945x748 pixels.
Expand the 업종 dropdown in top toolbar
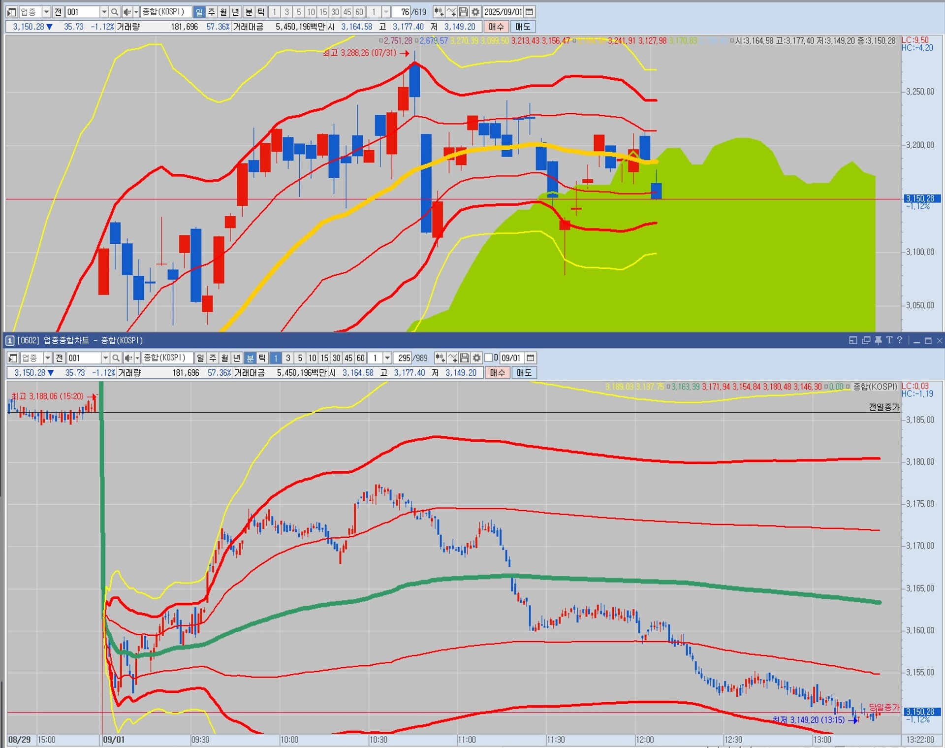pos(46,12)
